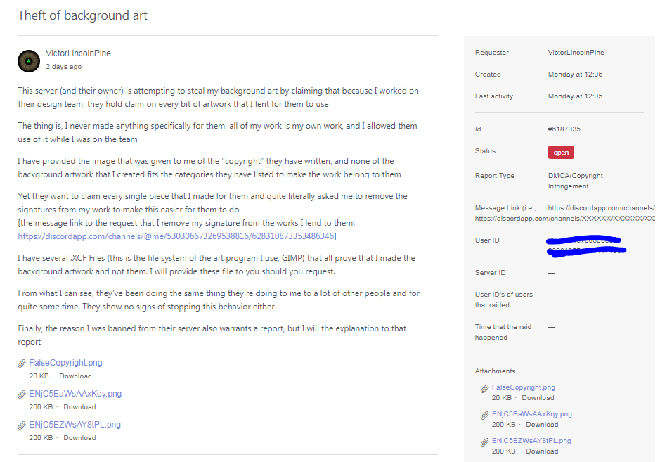Download ENjC5EaWsAAxKqy.png from the post attachments

pyautogui.click(x=79, y=407)
